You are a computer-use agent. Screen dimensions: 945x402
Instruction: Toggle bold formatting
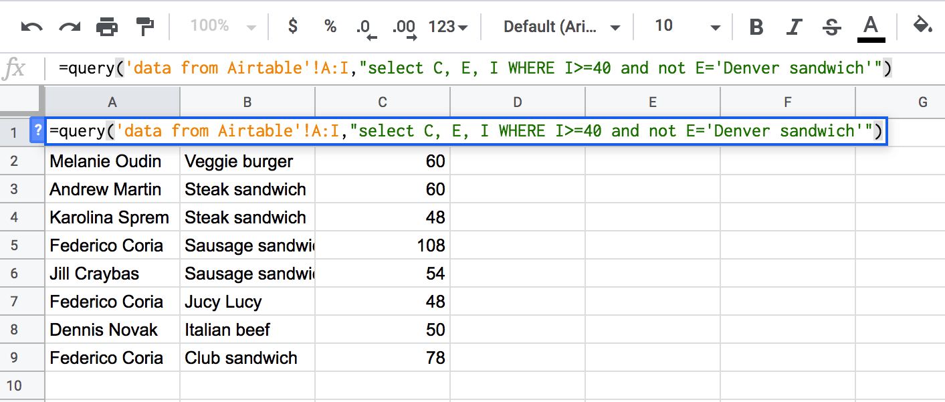click(756, 27)
